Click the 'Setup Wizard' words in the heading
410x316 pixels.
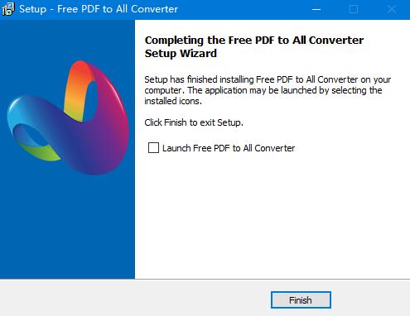pos(181,53)
